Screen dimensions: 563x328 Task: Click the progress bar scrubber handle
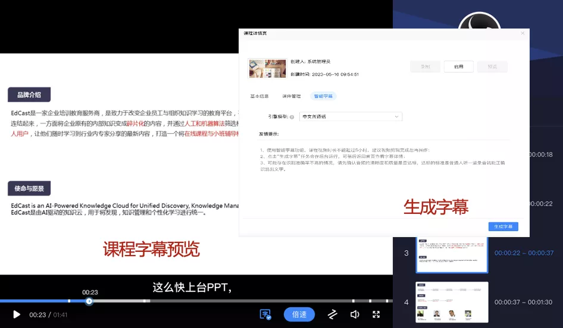pos(89,301)
